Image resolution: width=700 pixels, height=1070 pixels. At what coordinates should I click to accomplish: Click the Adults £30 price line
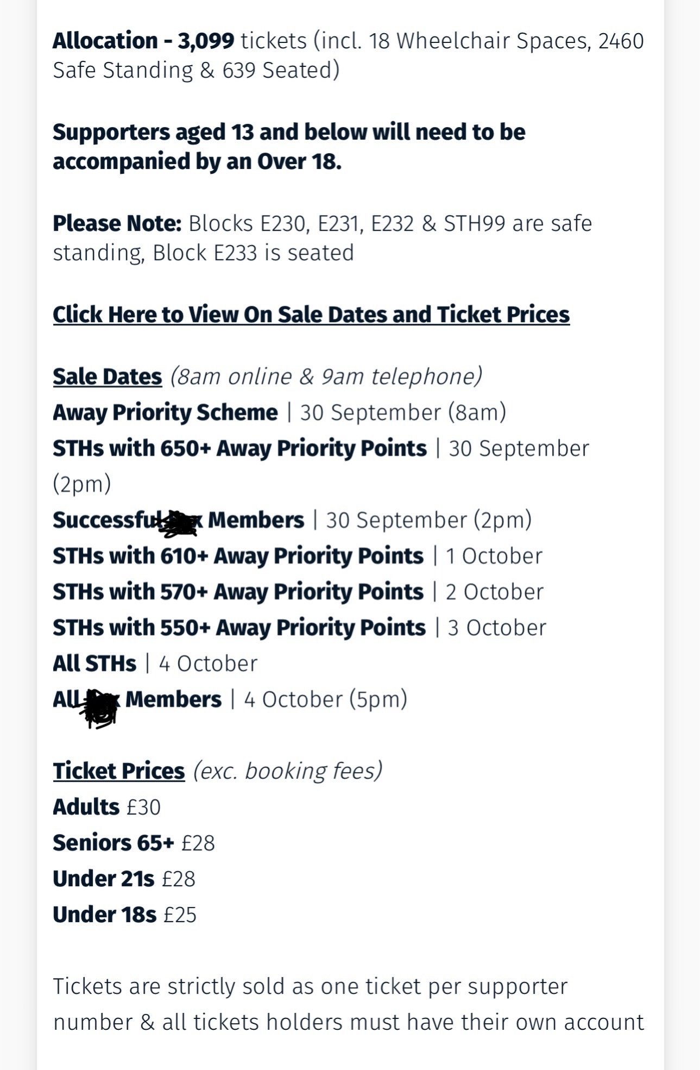click(x=107, y=807)
